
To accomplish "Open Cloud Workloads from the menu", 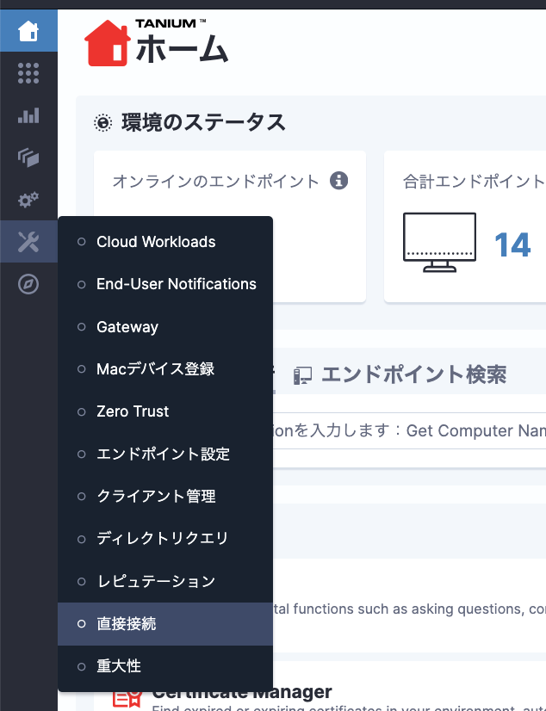I will [x=165, y=242].
